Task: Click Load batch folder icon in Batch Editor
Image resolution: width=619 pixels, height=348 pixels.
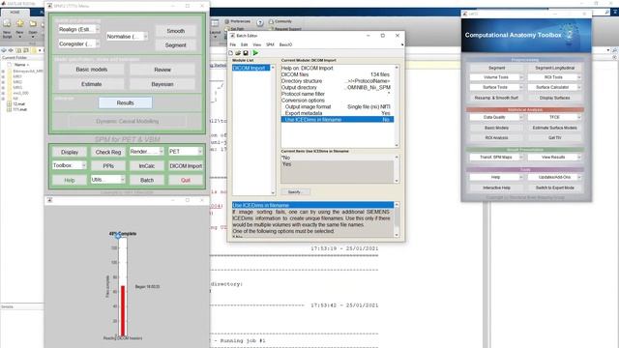Action: [238, 53]
